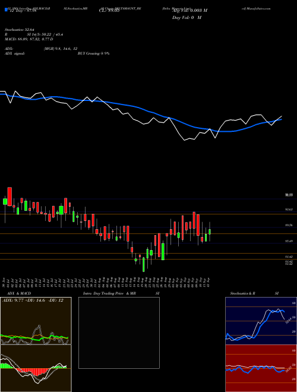297x392 pixels.
Task: Click the last green candlestick
Action: click(210, 232)
